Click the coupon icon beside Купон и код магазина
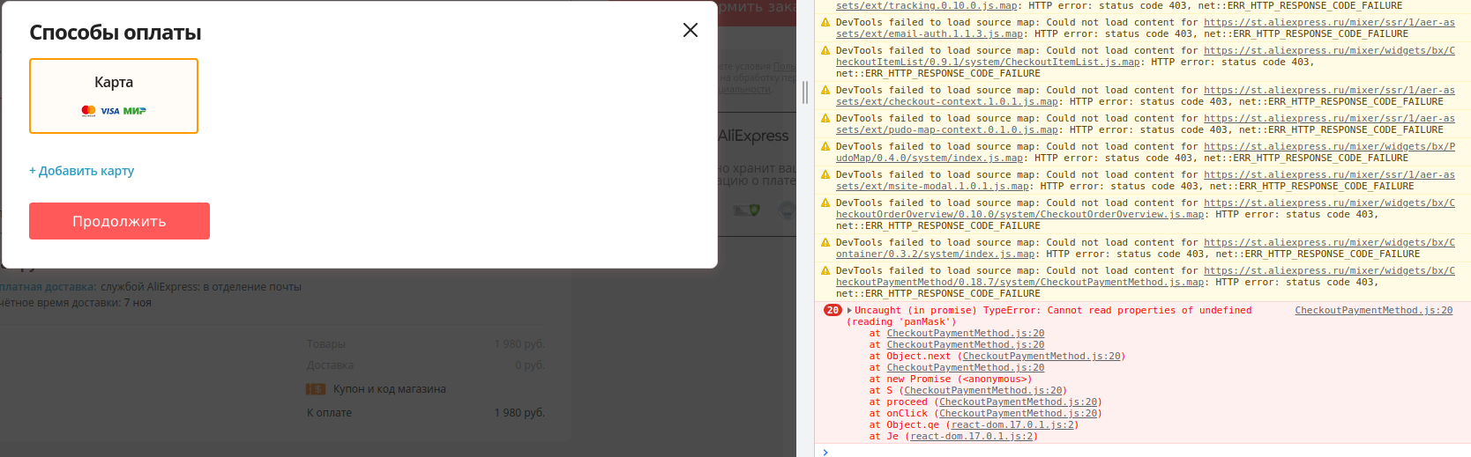 point(316,389)
